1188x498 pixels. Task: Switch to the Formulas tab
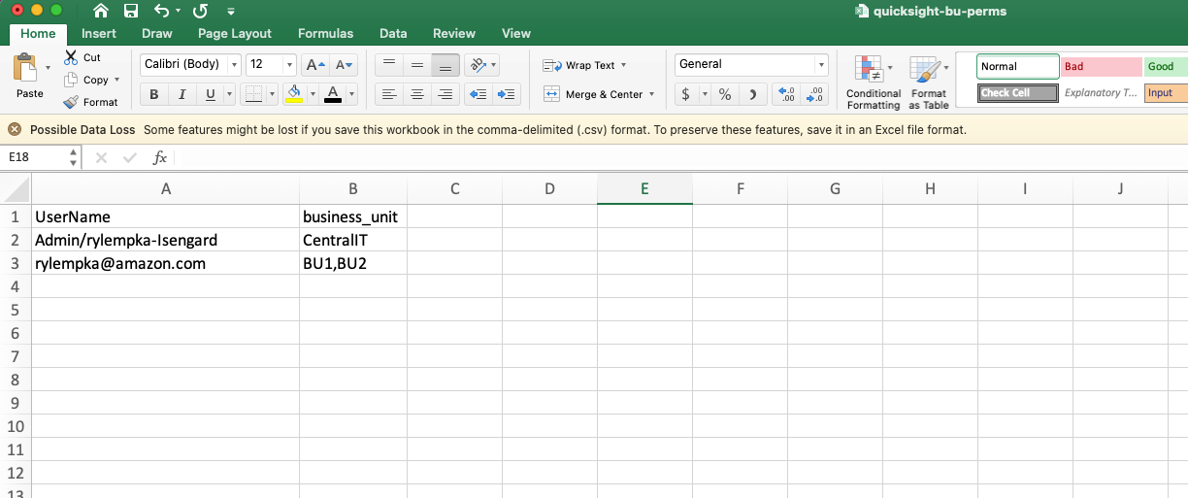pos(325,33)
